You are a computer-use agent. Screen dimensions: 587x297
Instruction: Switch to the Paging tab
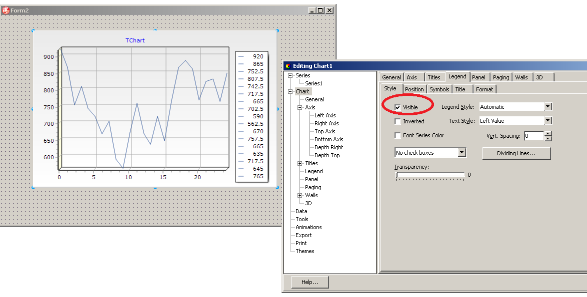pos(501,77)
